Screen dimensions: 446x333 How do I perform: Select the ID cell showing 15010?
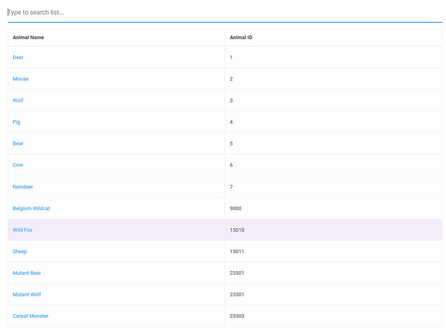coord(237,230)
